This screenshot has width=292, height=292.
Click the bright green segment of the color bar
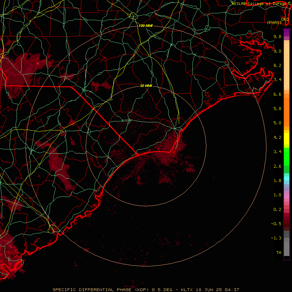coord(286,157)
